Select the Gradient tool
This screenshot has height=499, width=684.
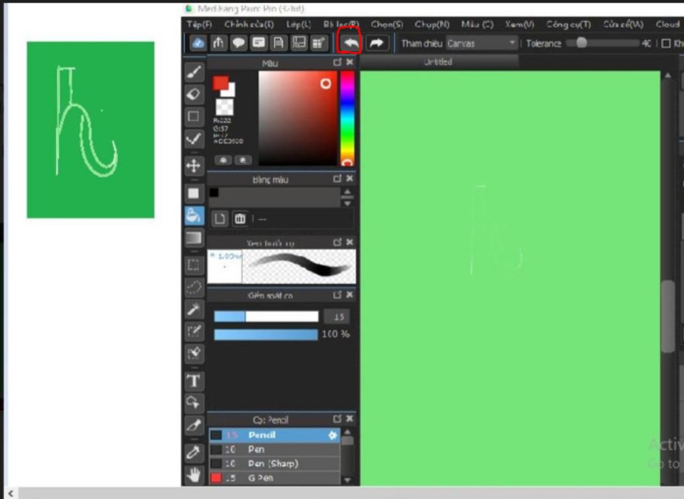[194, 238]
